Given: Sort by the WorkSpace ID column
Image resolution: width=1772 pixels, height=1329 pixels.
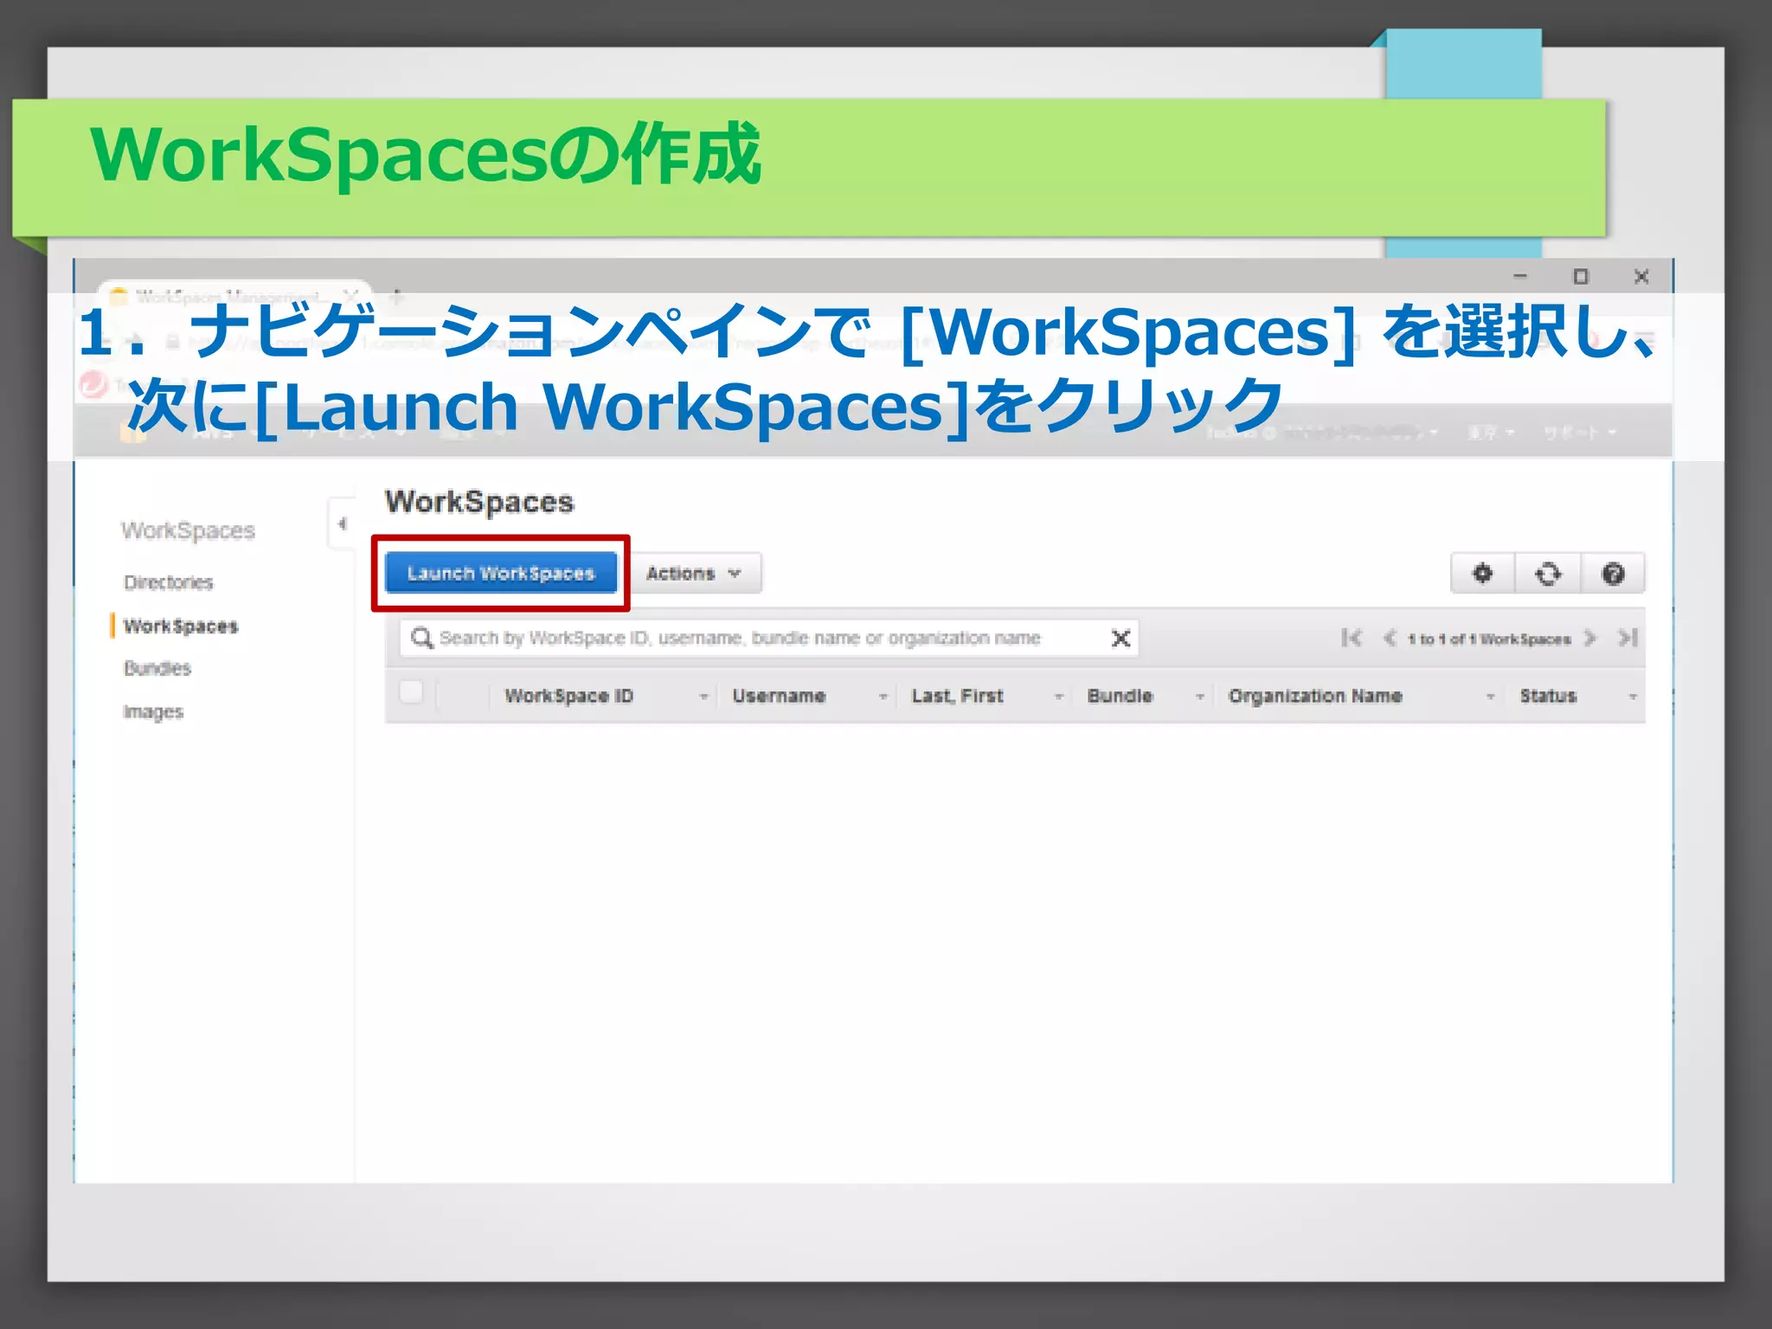Looking at the screenshot, I should click(569, 696).
